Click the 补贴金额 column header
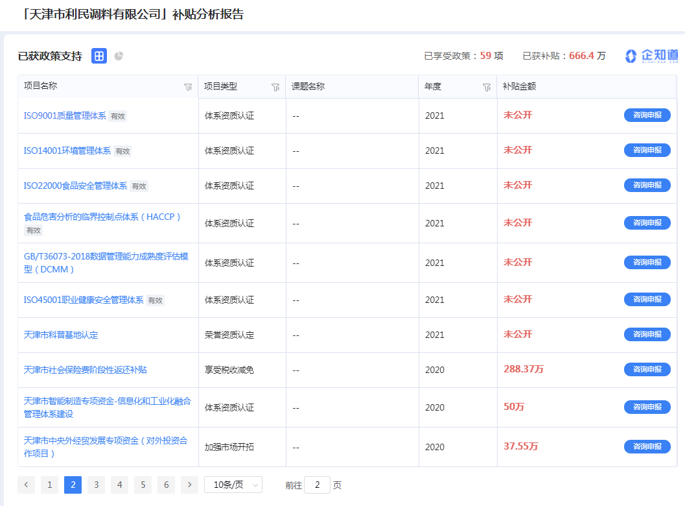This screenshot has height=506, width=685. pyautogui.click(x=520, y=86)
